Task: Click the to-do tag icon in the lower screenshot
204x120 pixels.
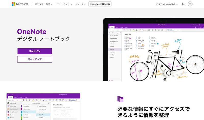Action: coord(63,100)
